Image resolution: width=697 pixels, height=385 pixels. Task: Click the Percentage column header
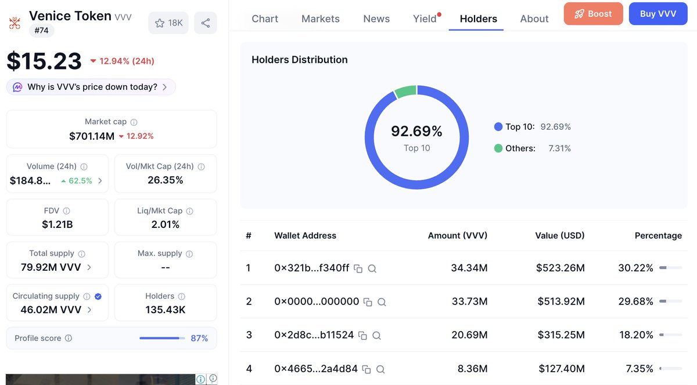pyautogui.click(x=658, y=235)
